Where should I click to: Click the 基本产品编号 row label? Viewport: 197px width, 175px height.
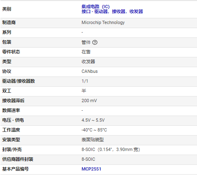point(15,169)
